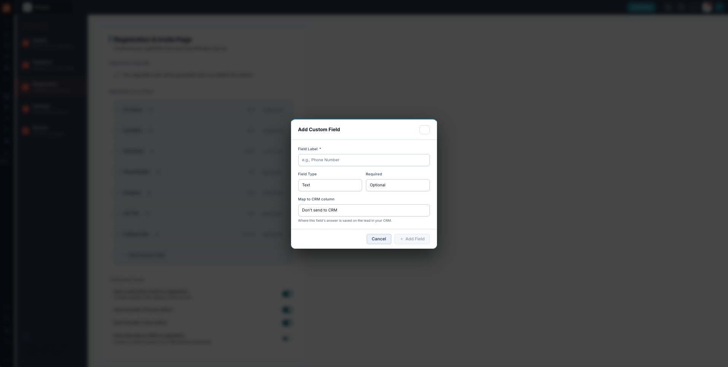Expand the Map to CRM column dropdown

[364, 210]
